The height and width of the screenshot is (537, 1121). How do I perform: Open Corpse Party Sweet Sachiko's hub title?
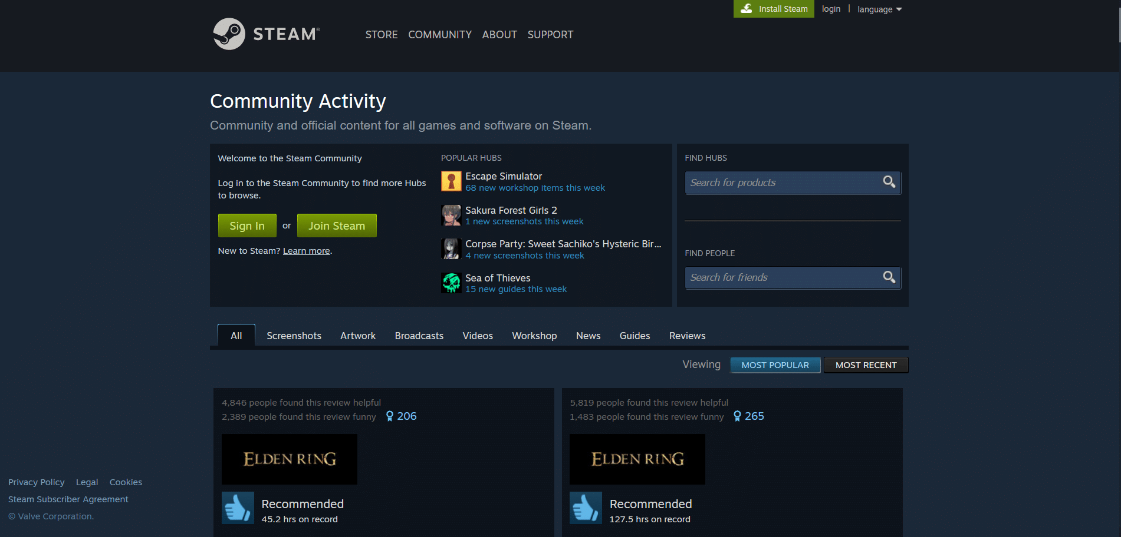[x=563, y=244]
